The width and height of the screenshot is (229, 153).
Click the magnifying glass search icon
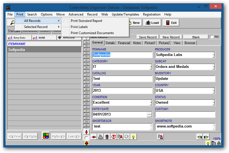pyautogui.click(x=12, y=23)
